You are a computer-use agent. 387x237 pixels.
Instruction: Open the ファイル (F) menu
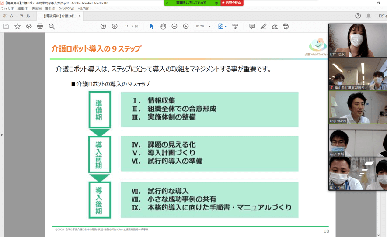[7, 9]
